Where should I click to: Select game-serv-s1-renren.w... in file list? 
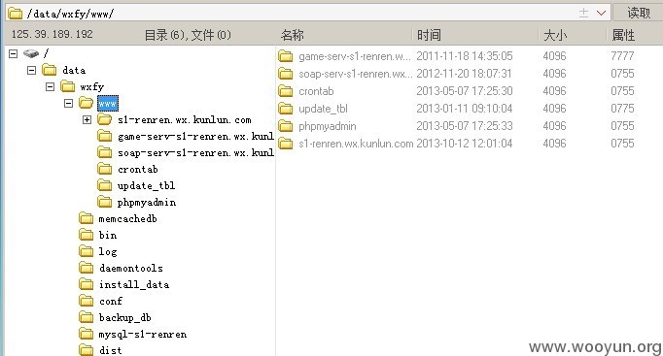click(x=354, y=56)
